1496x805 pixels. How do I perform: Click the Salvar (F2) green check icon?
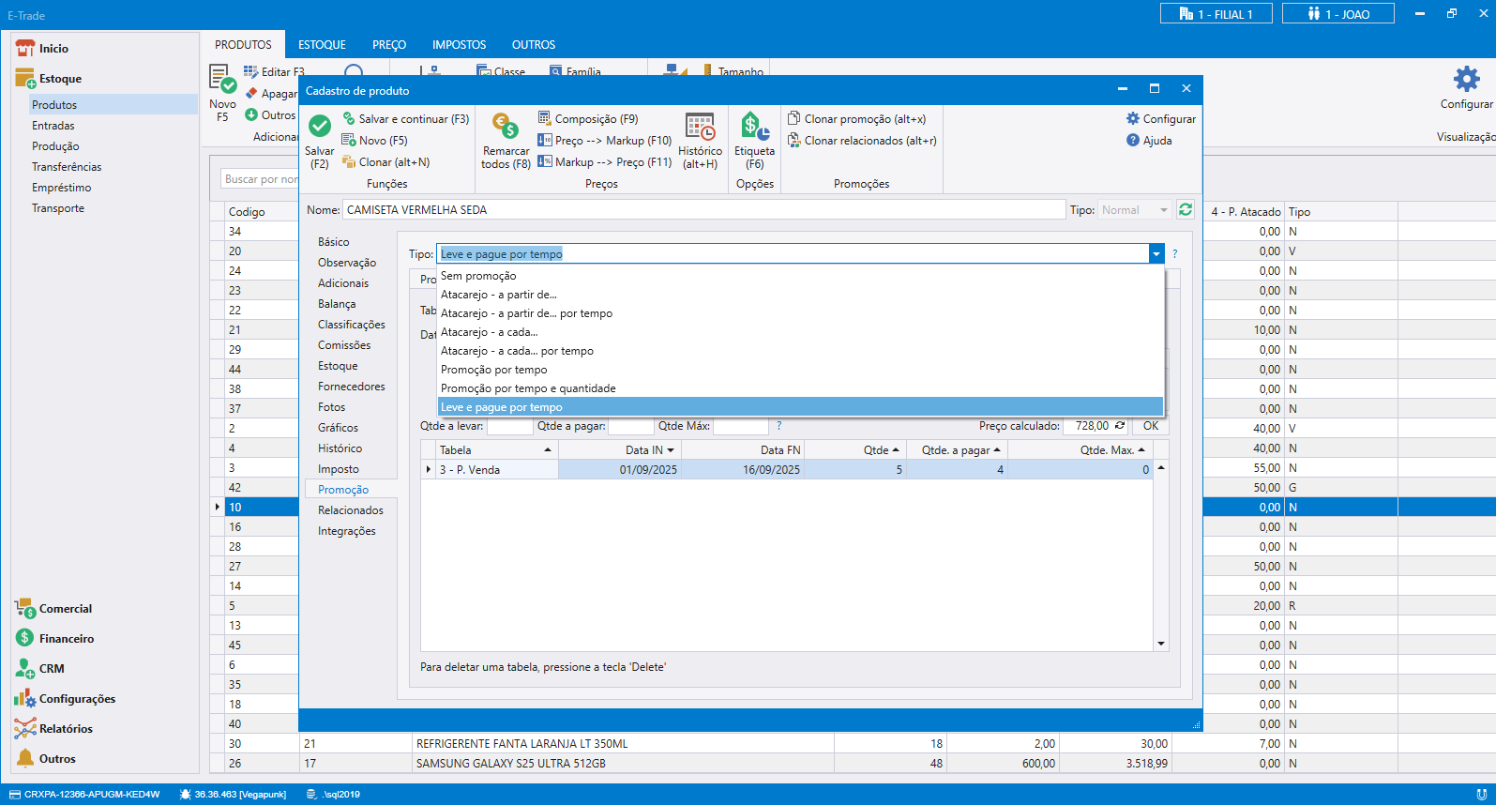[x=319, y=127]
